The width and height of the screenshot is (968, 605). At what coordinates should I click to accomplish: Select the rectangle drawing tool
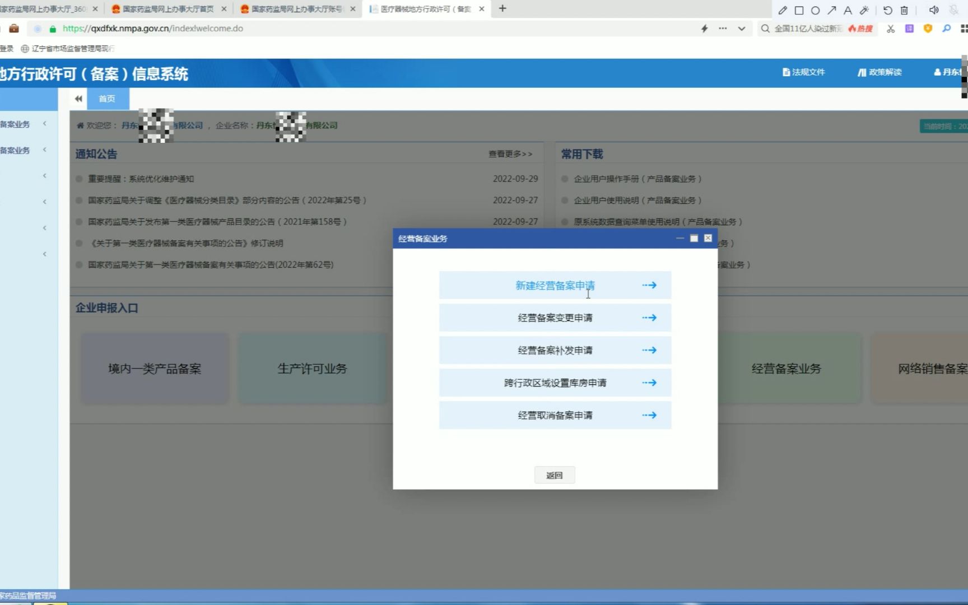(x=798, y=10)
